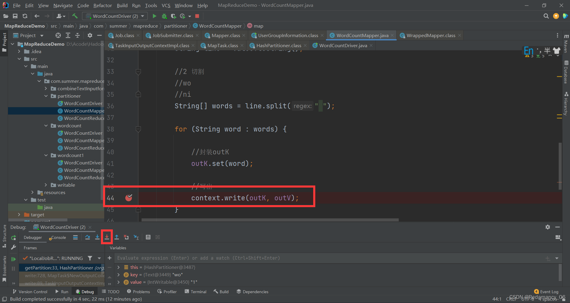Open the Version Control tool window
This screenshot has width=570, height=303.
pyautogui.click(x=30, y=292)
